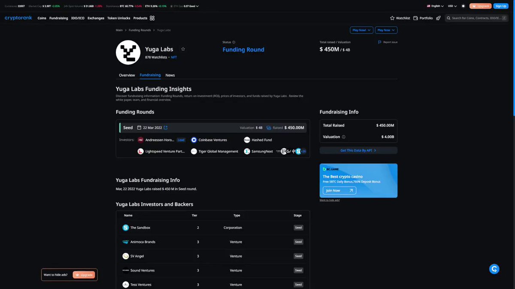Viewport: 515px width, 289px height.
Task: Click 'Want to hide ads?' link under banner
Action: click(x=330, y=200)
